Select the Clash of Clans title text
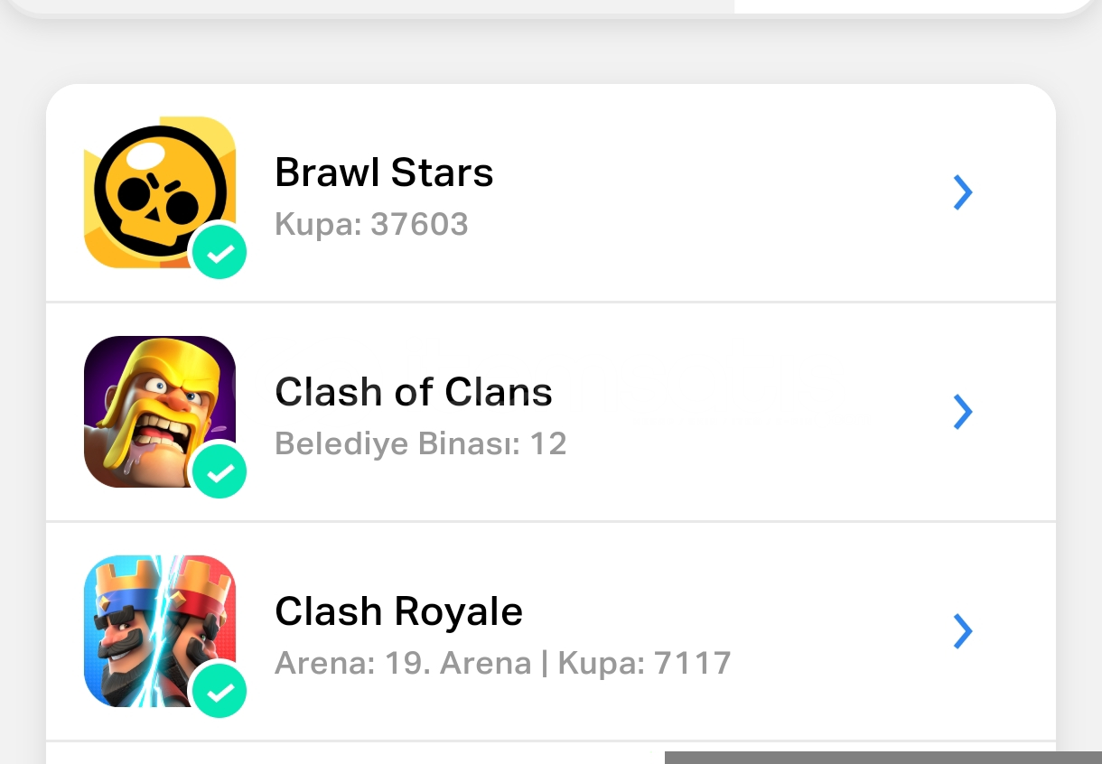Screen dimensions: 1102x764 point(414,391)
